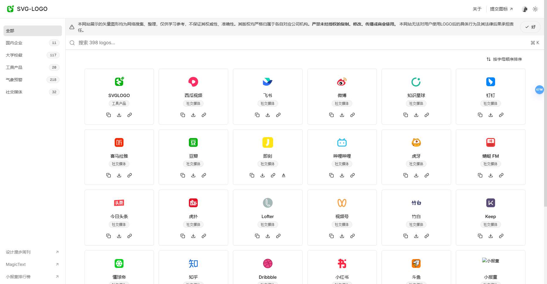Screen dimensions: 547x284
Task: Download the Lofter logo
Action: pos(268,236)
